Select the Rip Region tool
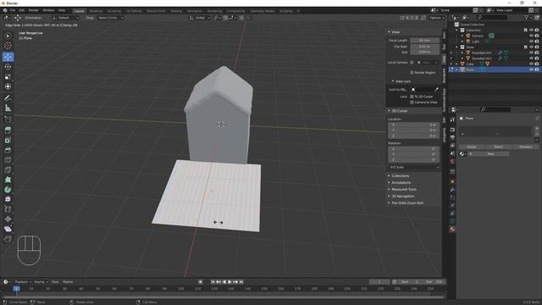542x305 pixels. pyautogui.click(x=8, y=239)
